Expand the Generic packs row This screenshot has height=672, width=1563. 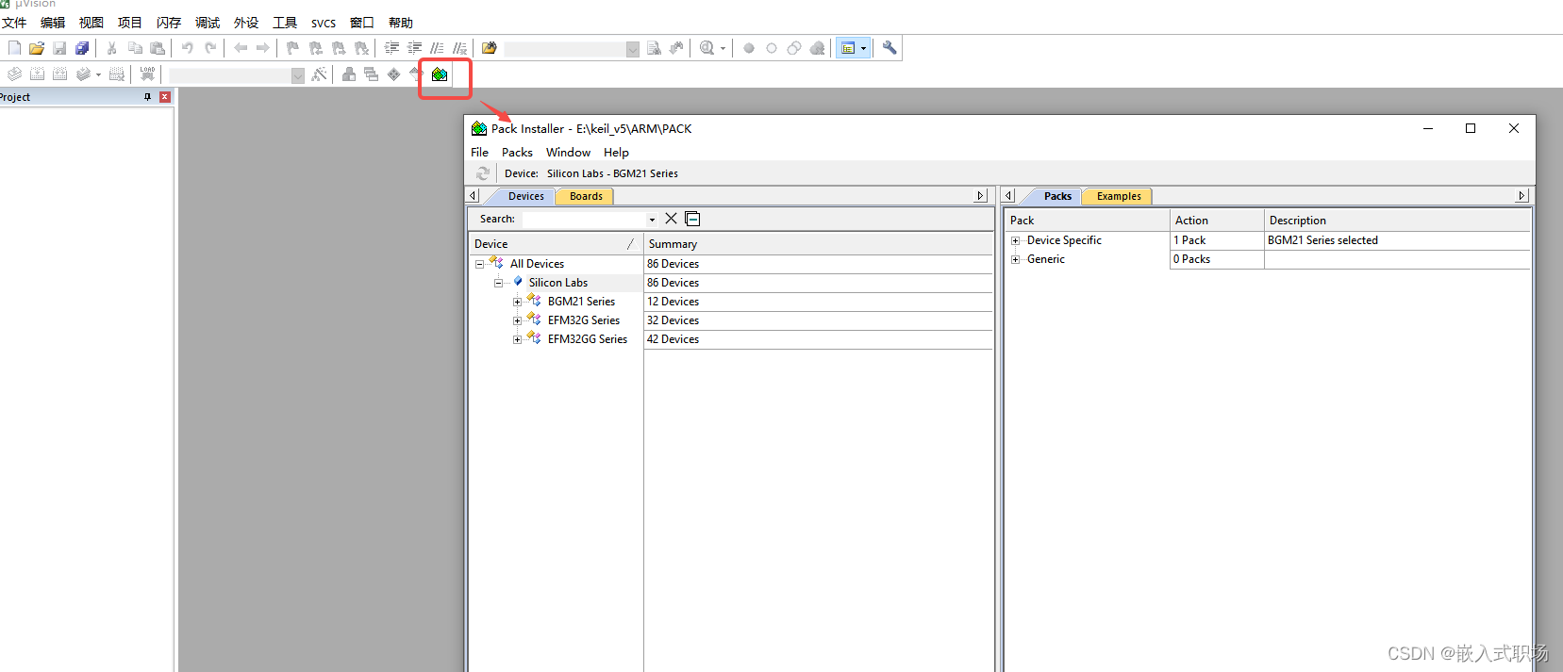(1016, 259)
